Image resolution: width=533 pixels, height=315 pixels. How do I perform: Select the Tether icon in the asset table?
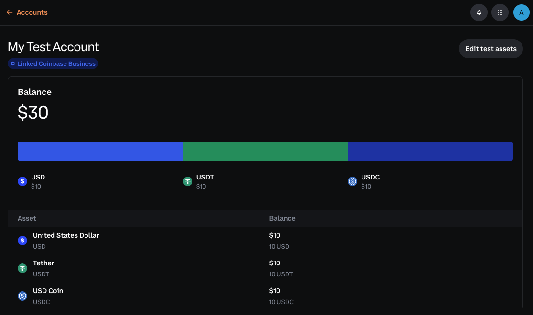[x=22, y=268]
